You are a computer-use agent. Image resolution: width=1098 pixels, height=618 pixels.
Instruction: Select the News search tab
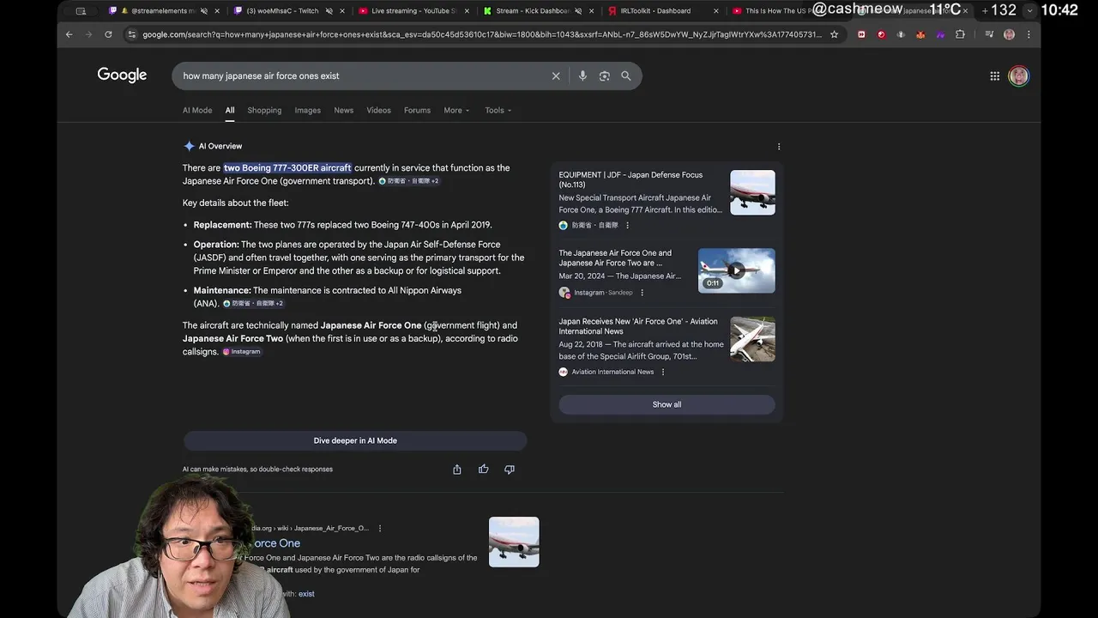[x=343, y=110]
